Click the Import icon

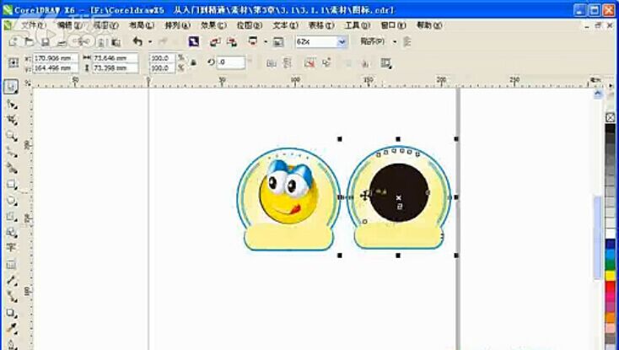(215, 41)
